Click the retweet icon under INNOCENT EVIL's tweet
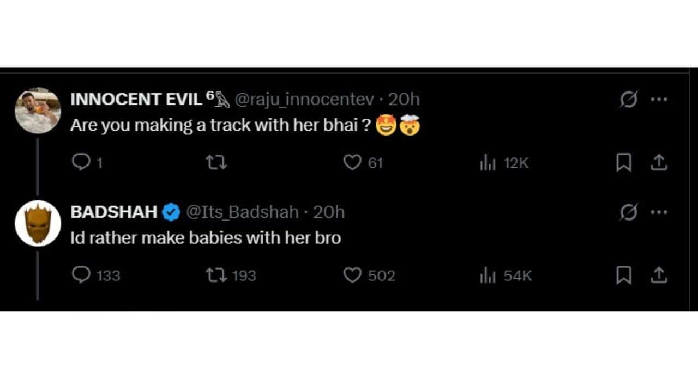 click(x=216, y=162)
